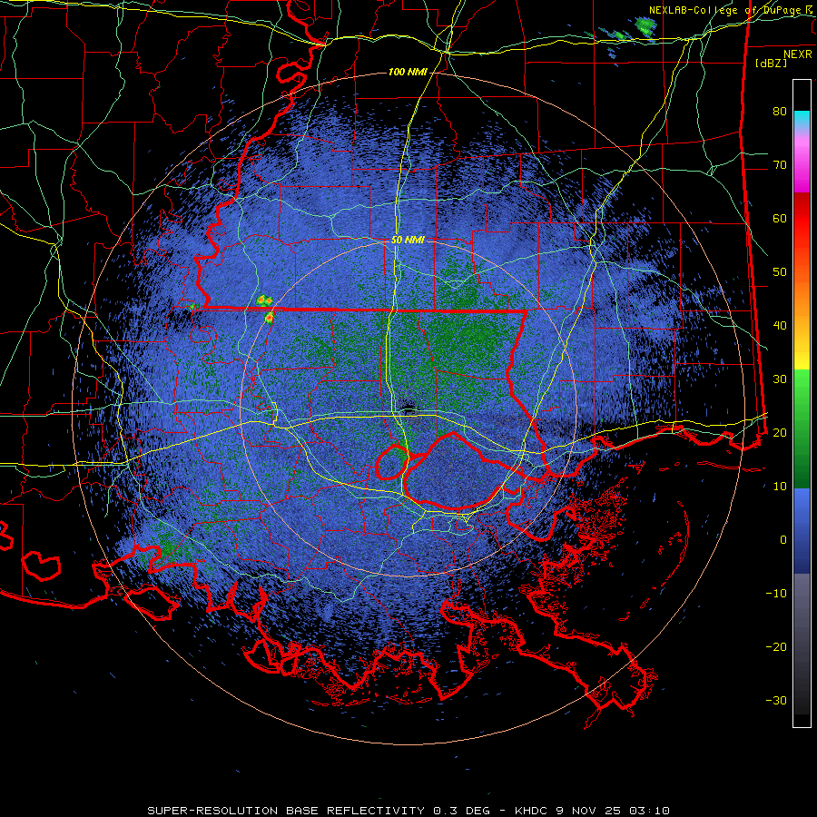Click the 80 value on the dBZ scale
Screen dimensions: 817x817
780,112
